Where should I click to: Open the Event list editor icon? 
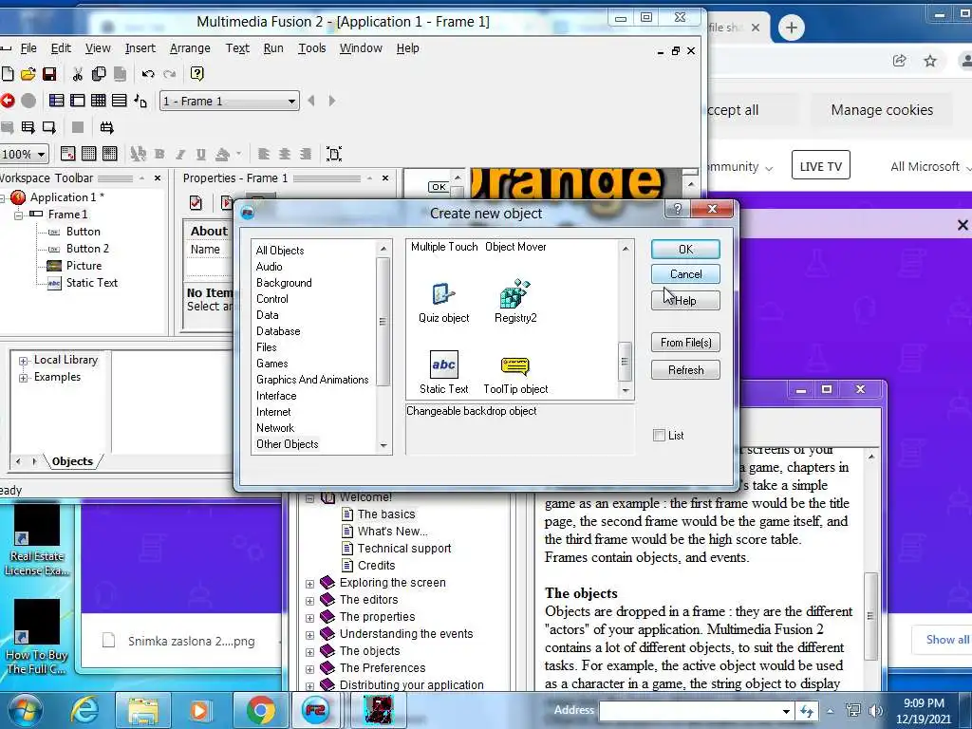[x=120, y=101]
